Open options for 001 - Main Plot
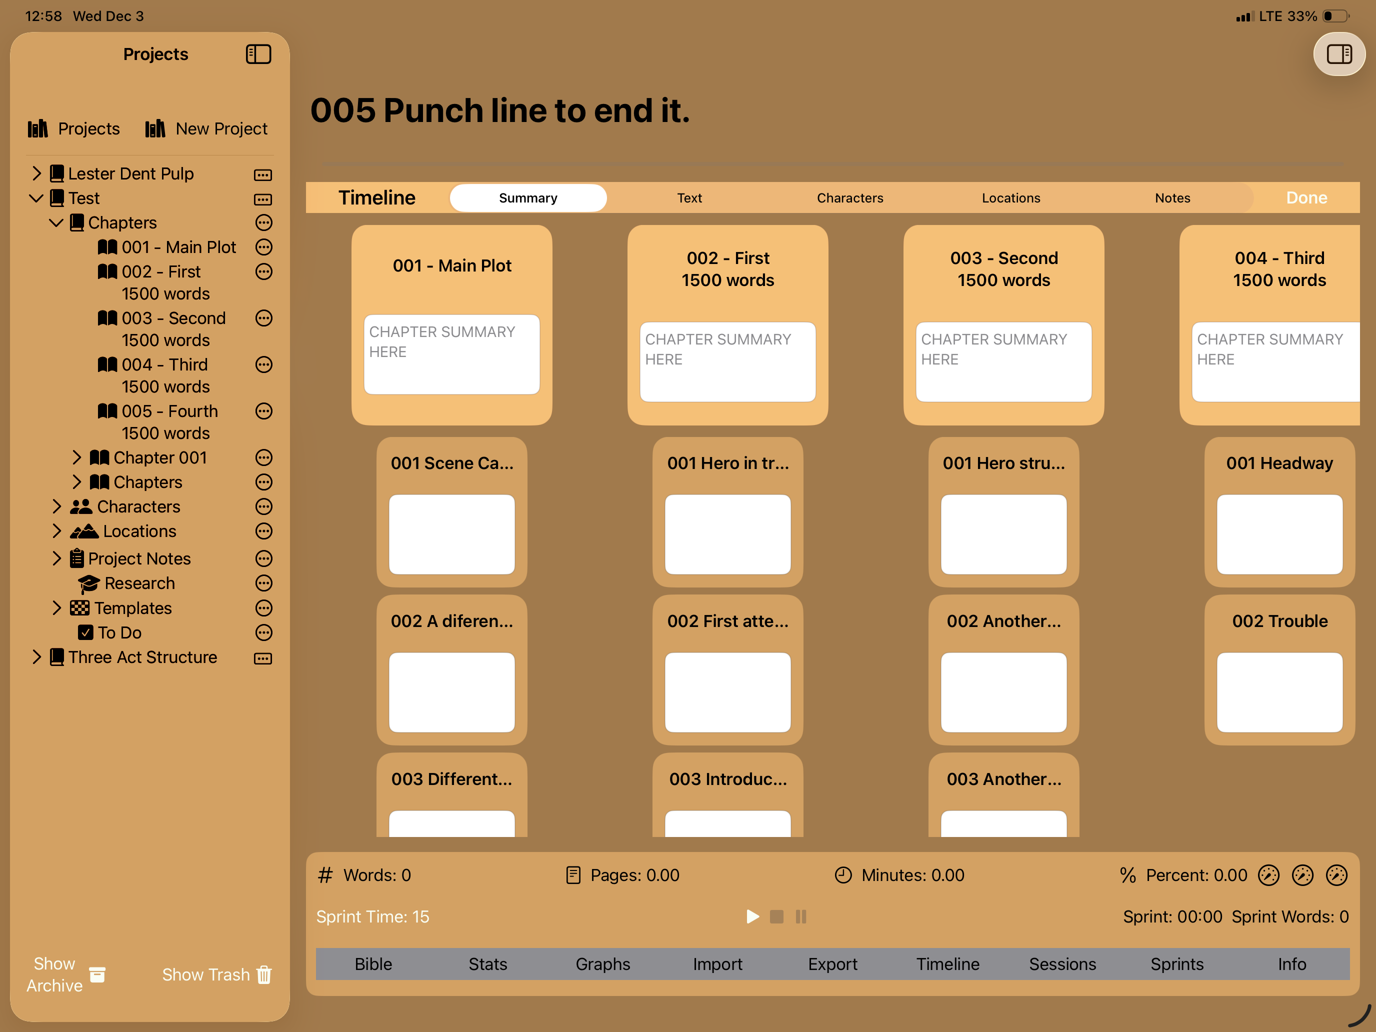 [264, 247]
